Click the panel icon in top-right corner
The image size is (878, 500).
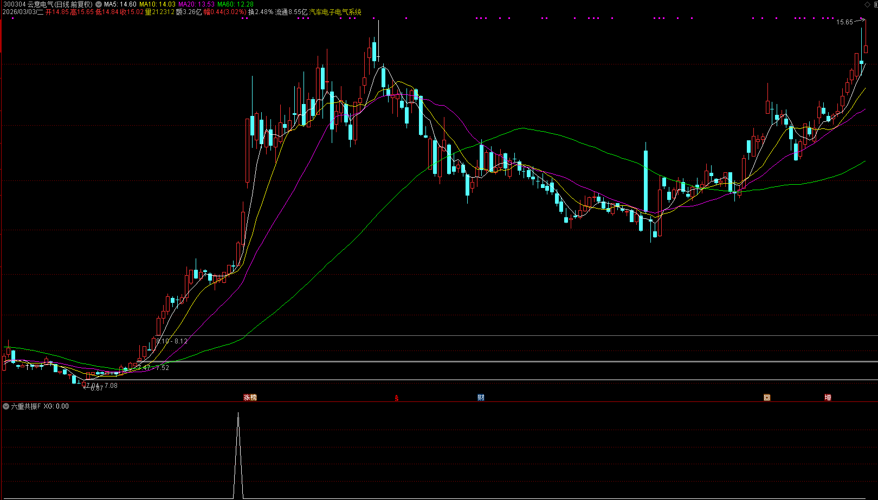pyautogui.click(x=875, y=4)
